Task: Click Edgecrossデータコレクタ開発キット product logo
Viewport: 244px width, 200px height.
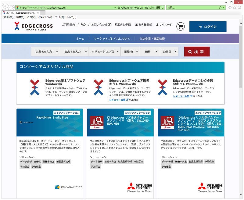Action: coord(163,87)
